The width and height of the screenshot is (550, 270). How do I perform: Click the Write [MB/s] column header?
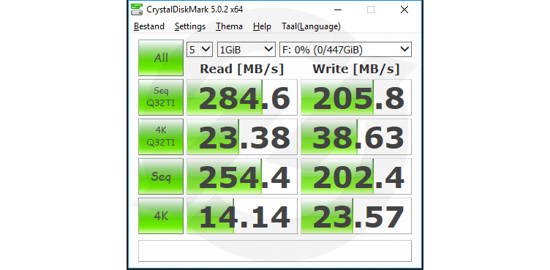356,70
